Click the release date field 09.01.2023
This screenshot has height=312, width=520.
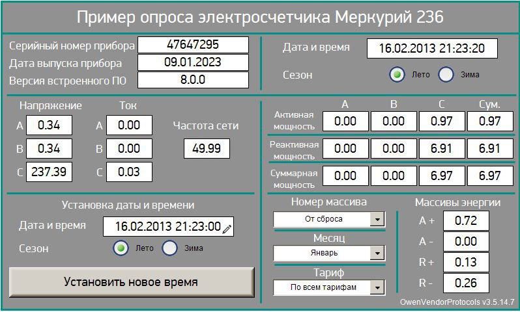193,62
